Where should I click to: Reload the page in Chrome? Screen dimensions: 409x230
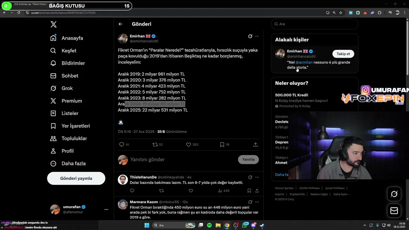pos(19,12)
